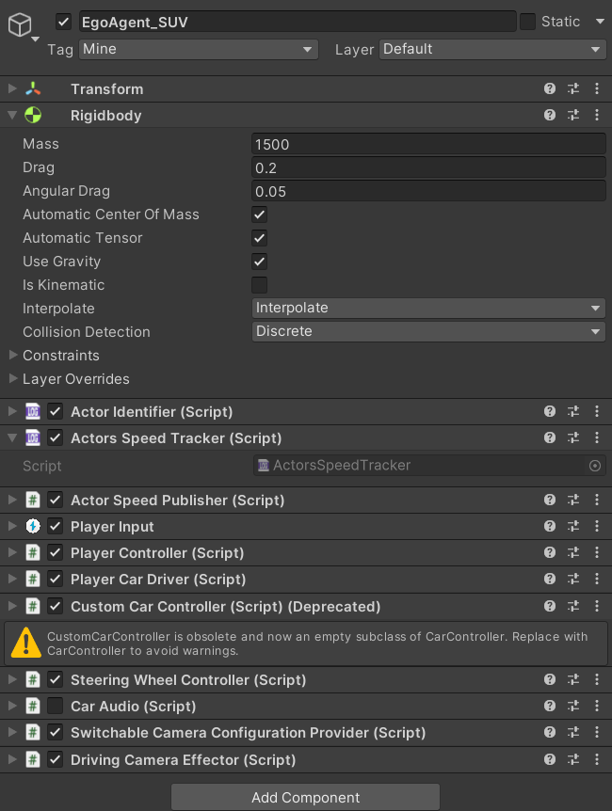Open Collision Detection dropdown
The image size is (612, 811).
click(x=428, y=331)
